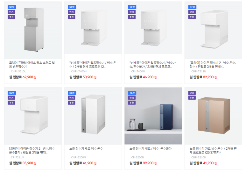Open the CPI-7400N product image

pyautogui.click(x=153, y=28)
